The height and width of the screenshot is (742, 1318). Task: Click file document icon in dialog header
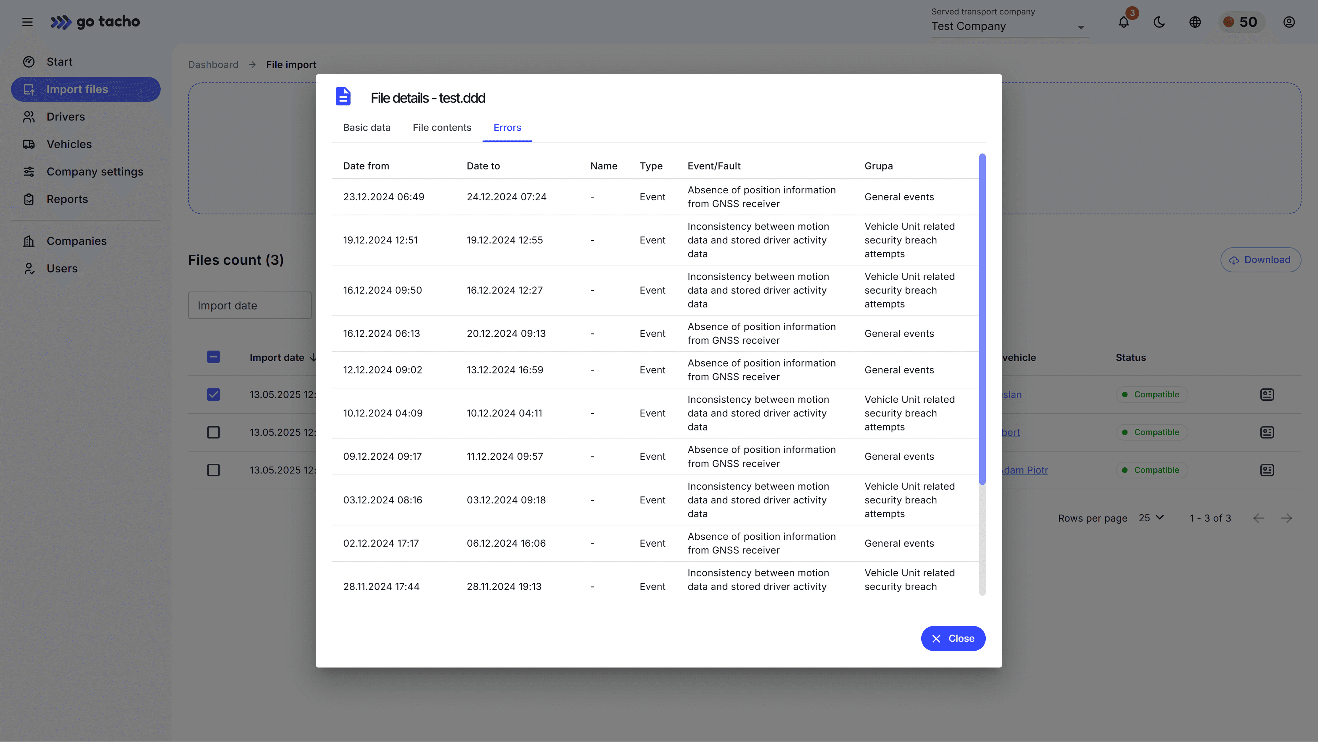[x=343, y=96]
